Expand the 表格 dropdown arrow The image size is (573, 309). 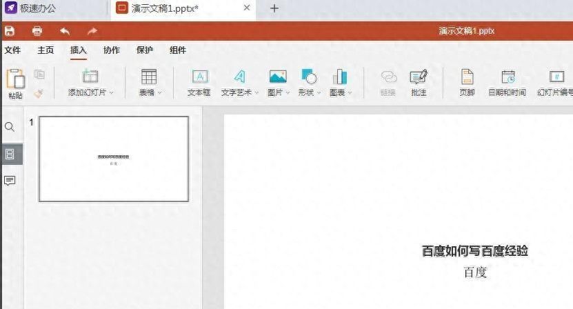click(160, 93)
